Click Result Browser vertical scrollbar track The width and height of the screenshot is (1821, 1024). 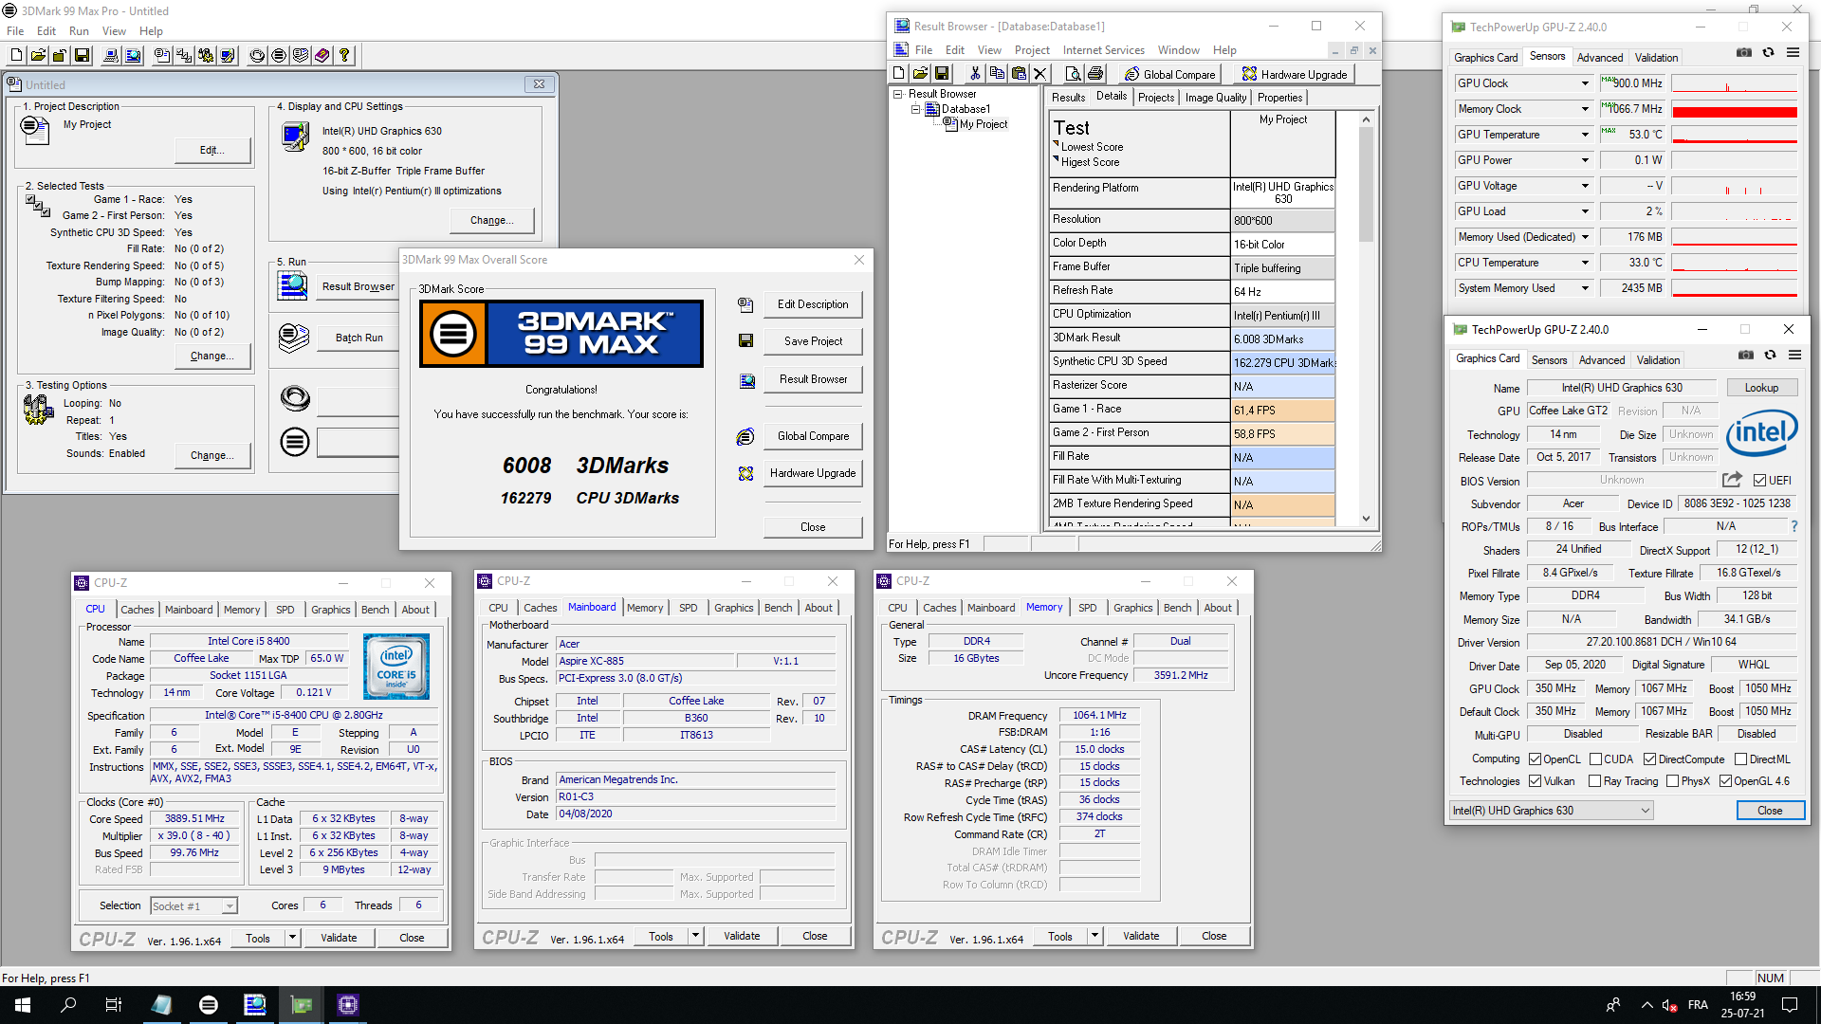pos(1366,377)
